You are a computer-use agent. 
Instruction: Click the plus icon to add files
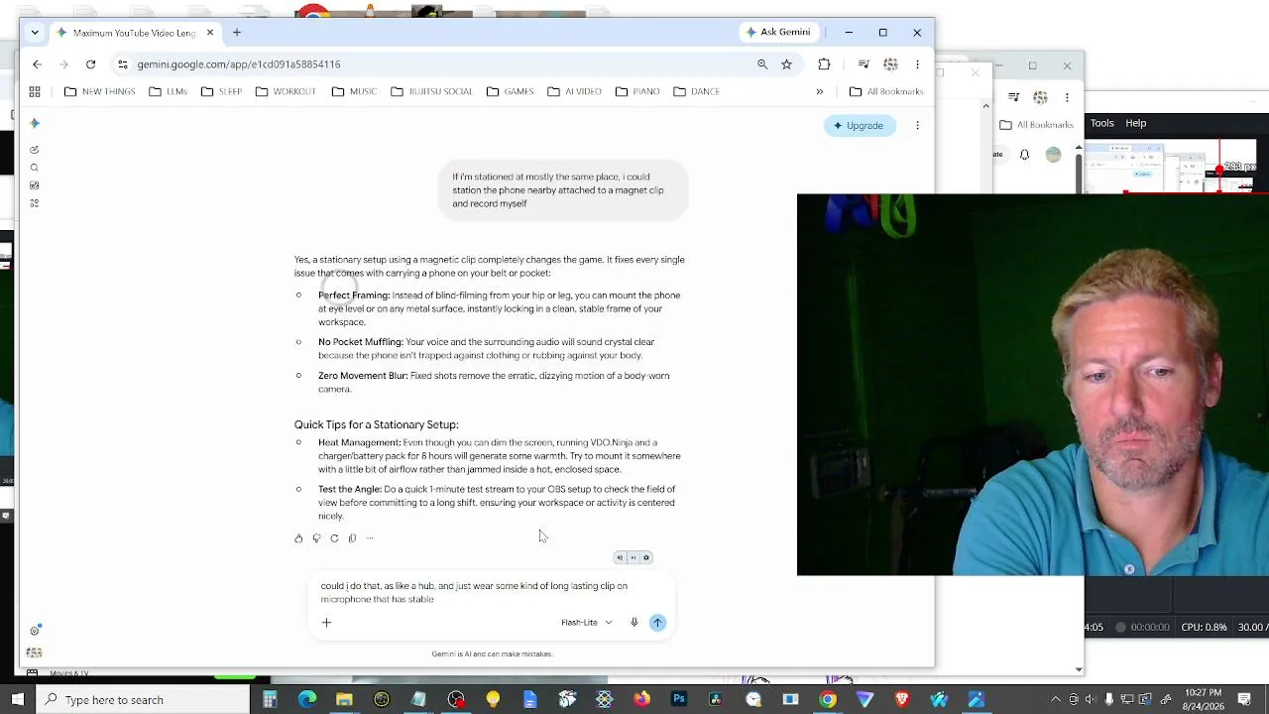(326, 623)
